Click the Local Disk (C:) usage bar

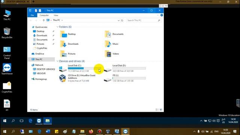pos(84,68)
